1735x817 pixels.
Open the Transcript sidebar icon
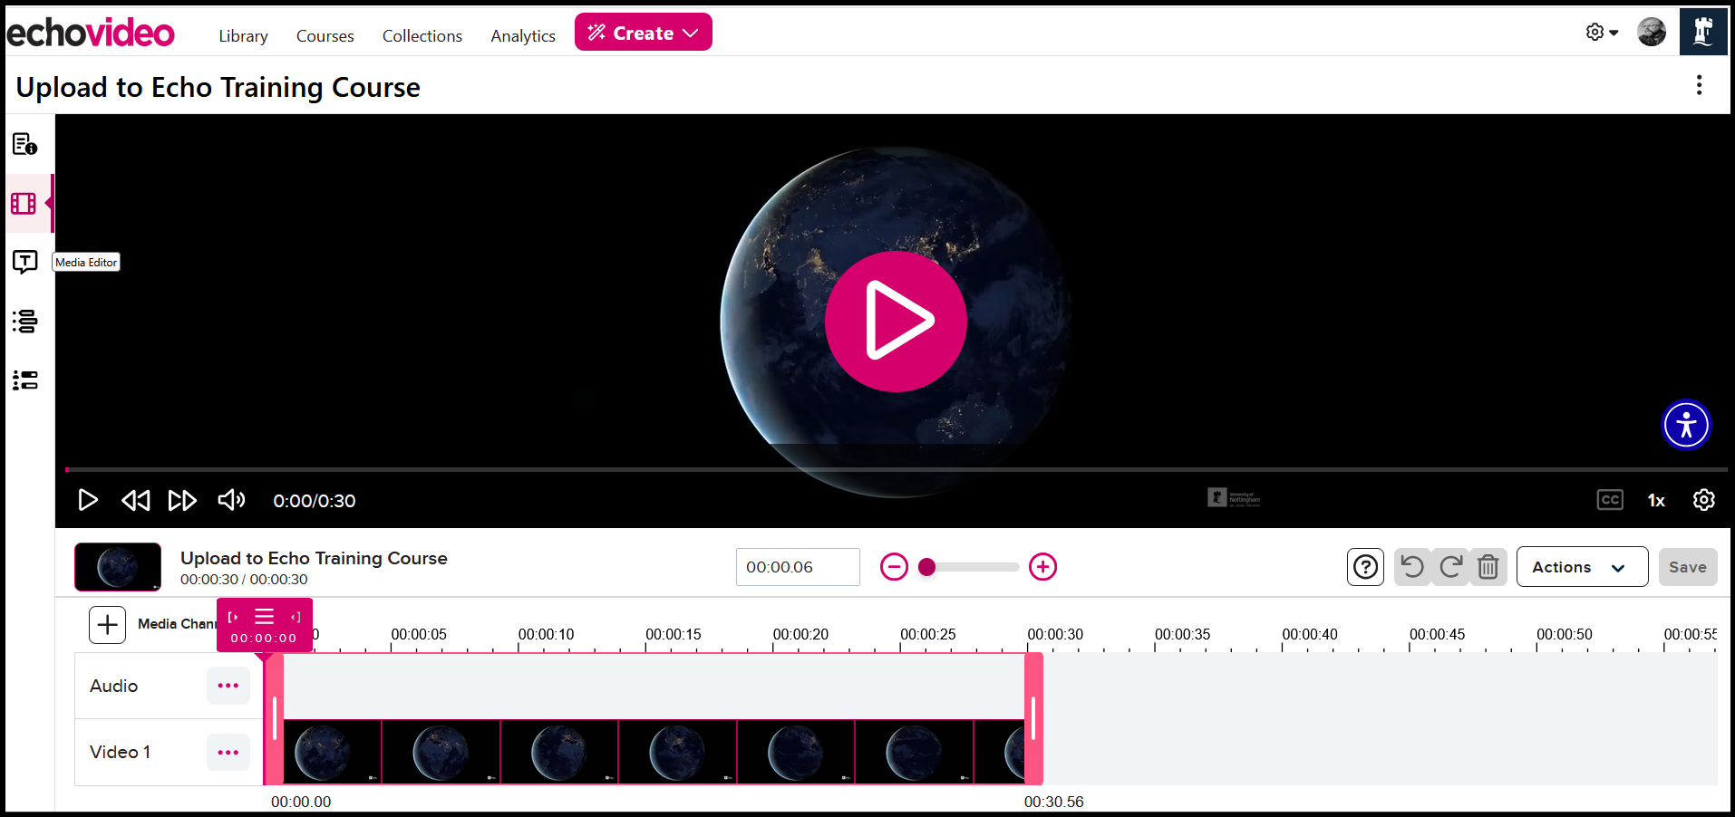tap(24, 263)
